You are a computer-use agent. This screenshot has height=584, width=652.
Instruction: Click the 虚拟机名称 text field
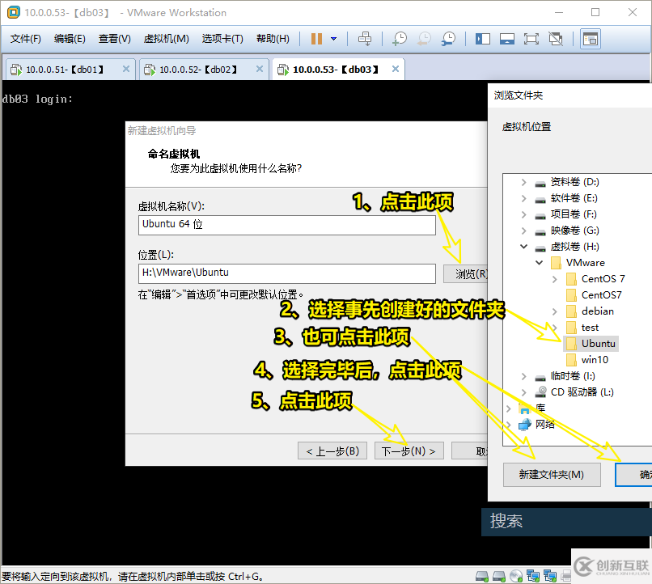[287, 225]
